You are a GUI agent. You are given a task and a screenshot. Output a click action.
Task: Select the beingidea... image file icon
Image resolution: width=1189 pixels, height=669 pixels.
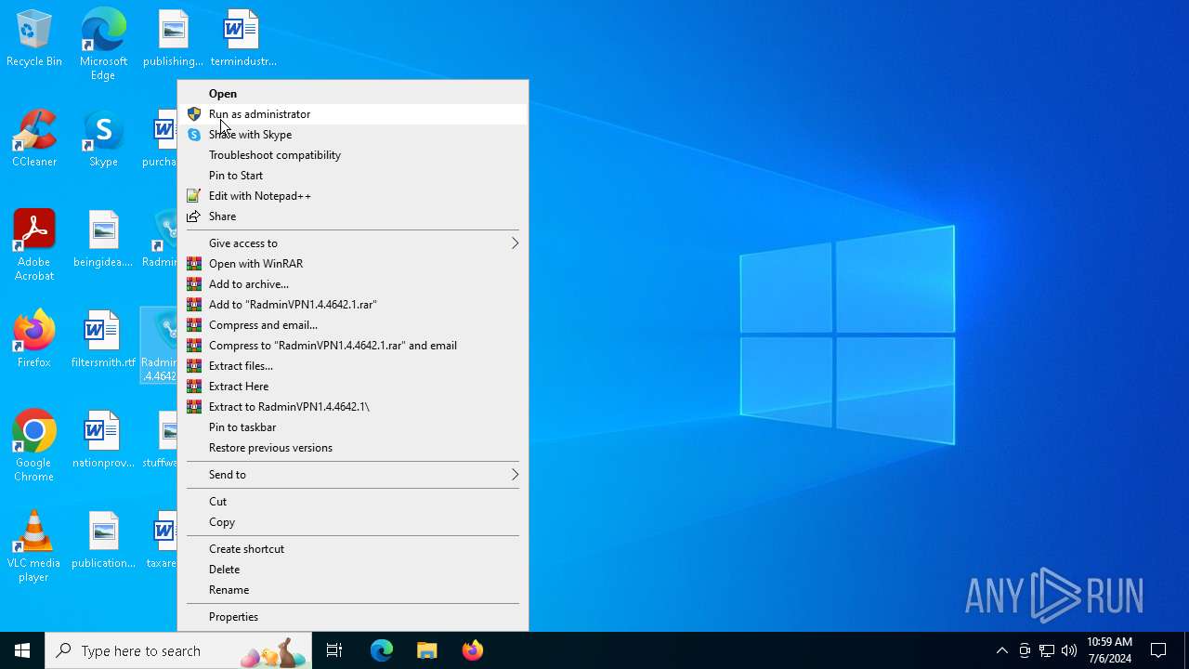(x=103, y=240)
